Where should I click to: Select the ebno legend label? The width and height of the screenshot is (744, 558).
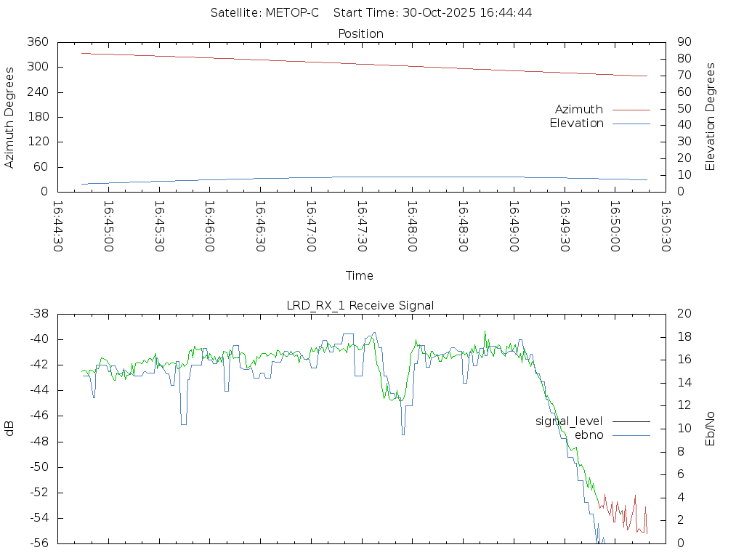[589, 435]
